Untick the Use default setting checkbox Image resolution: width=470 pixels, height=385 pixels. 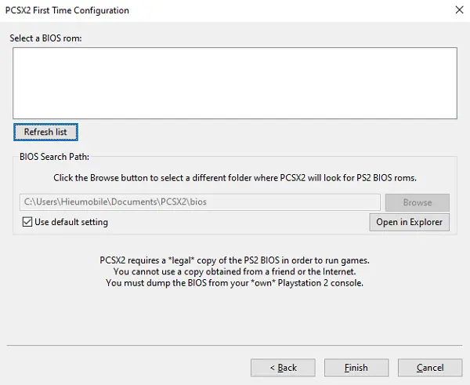[x=27, y=223]
